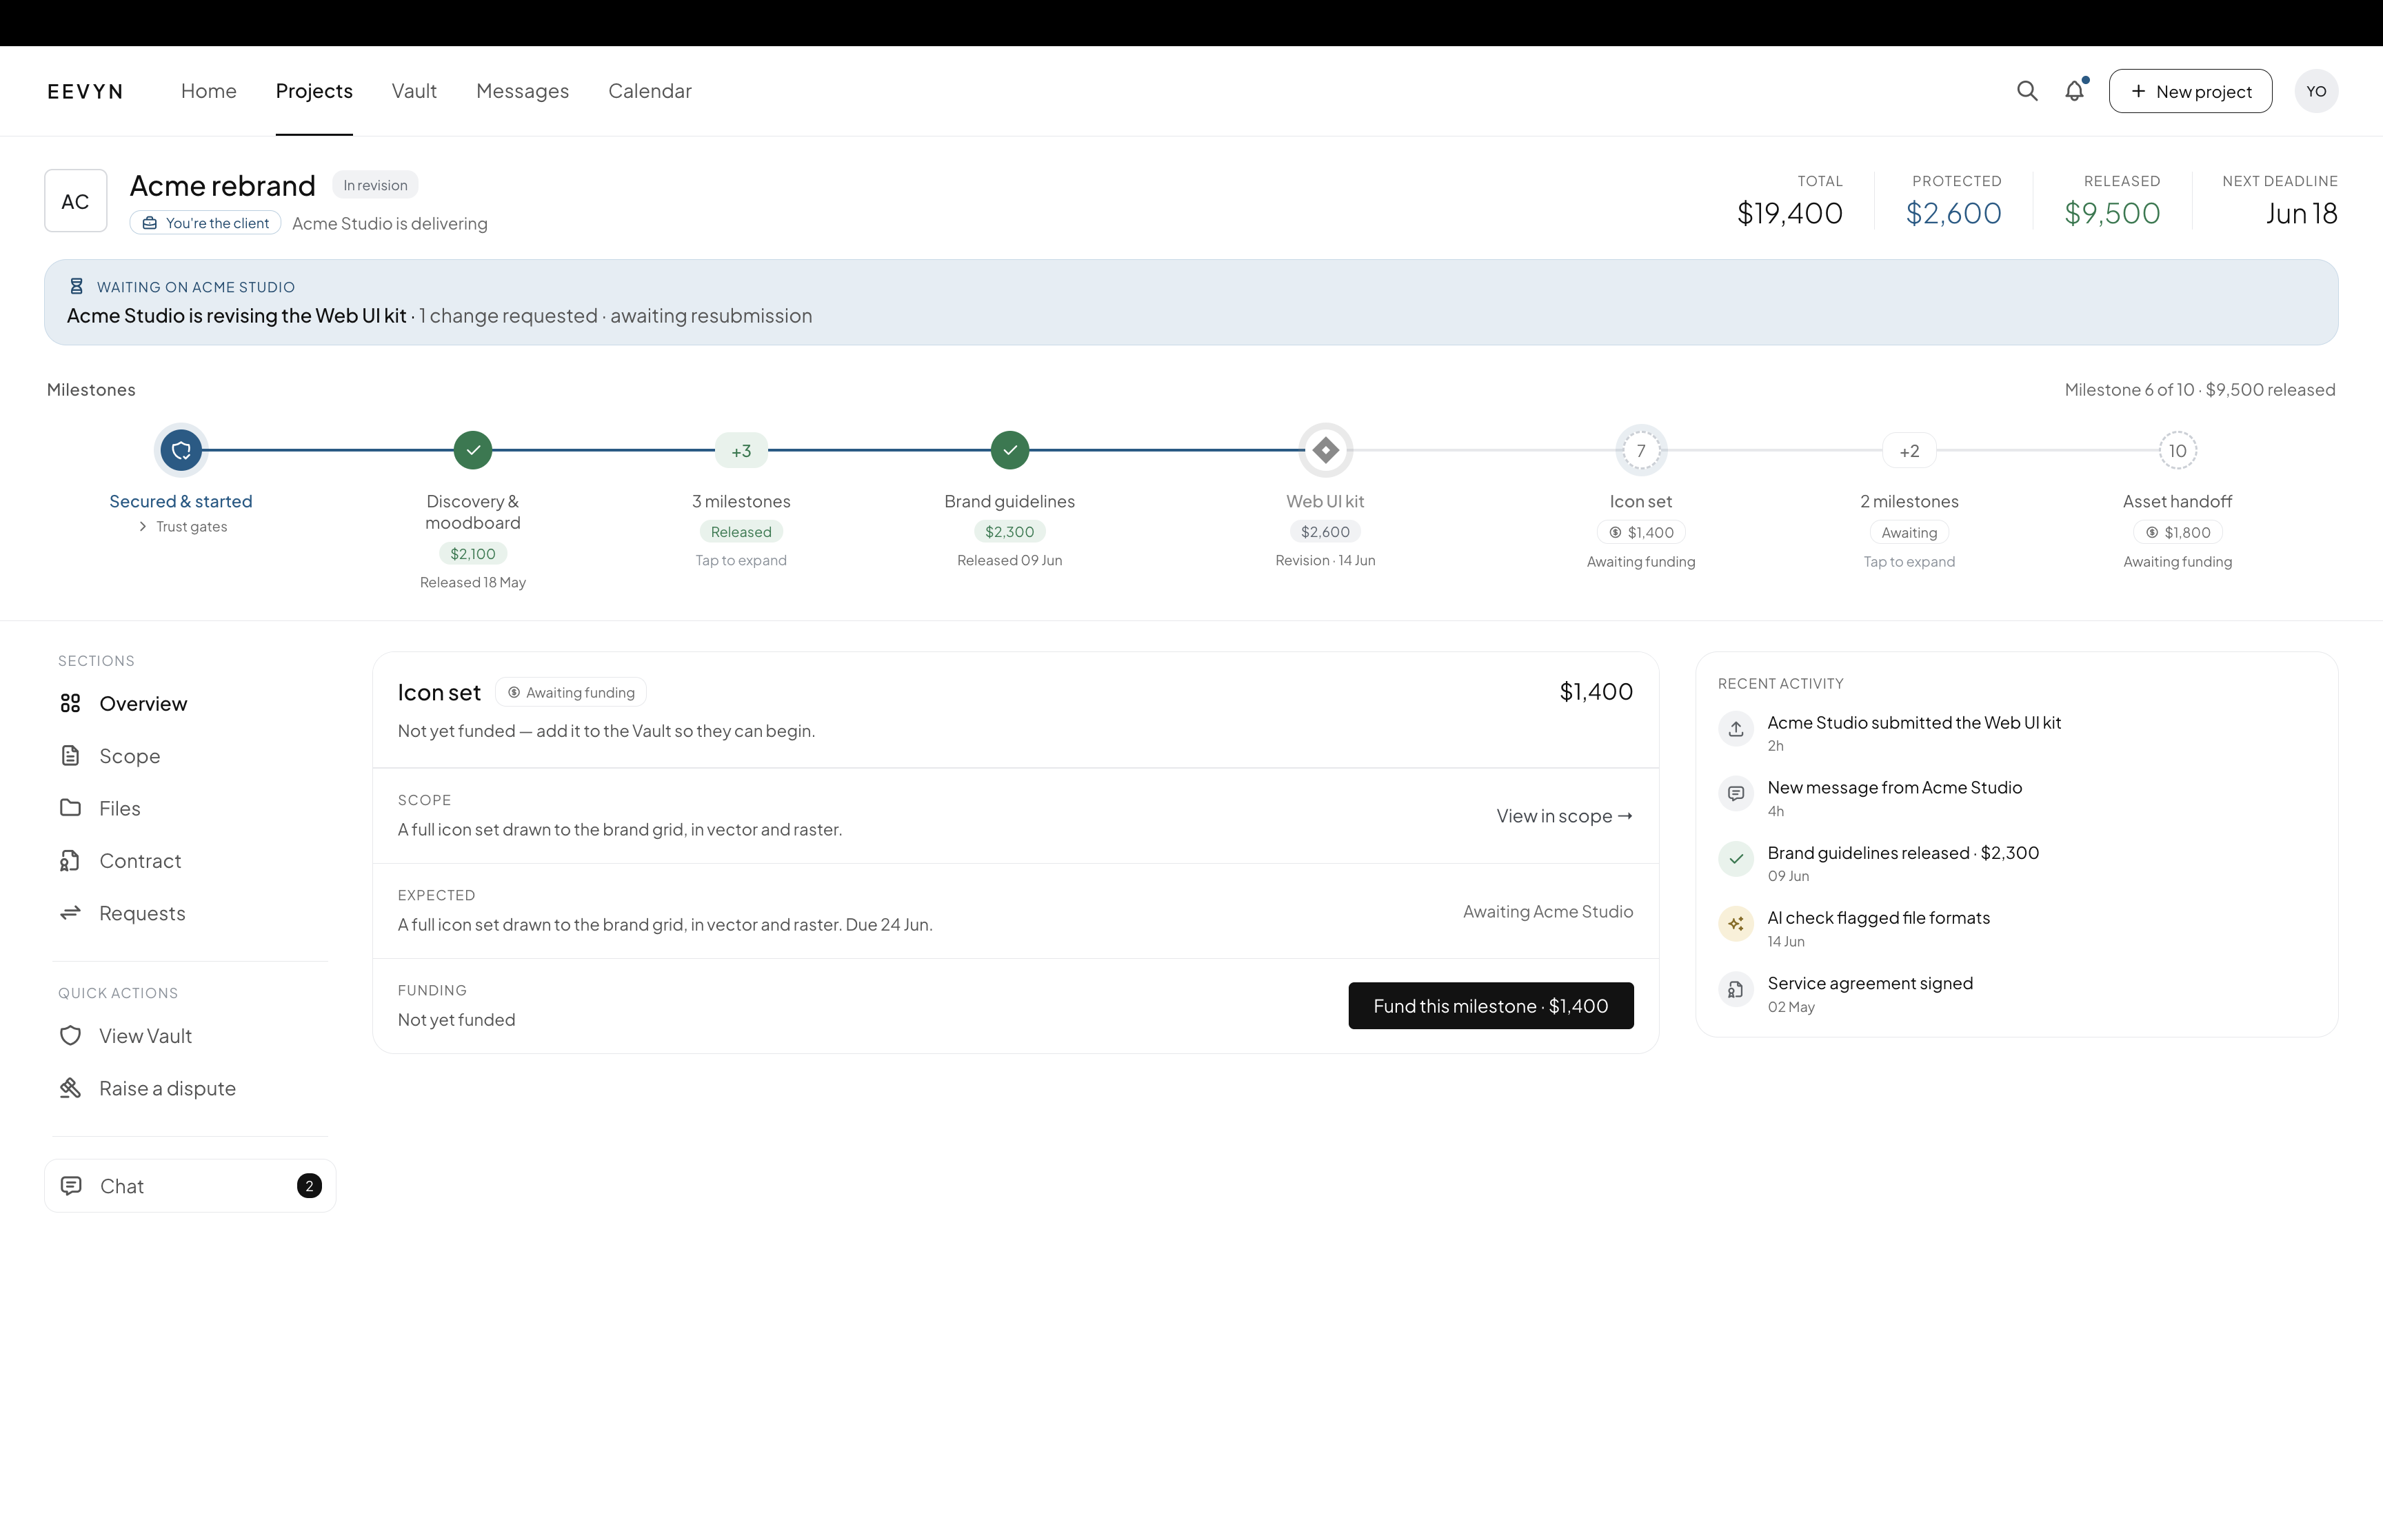Follow the View in scope link
This screenshot has height=1540, width=2383.
(x=1564, y=816)
